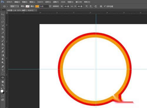Open the stroke line type dropdown
147x108 pixels.
56,6
